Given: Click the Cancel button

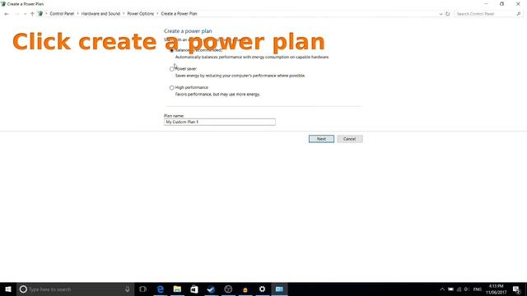Looking at the screenshot, I should [x=349, y=139].
